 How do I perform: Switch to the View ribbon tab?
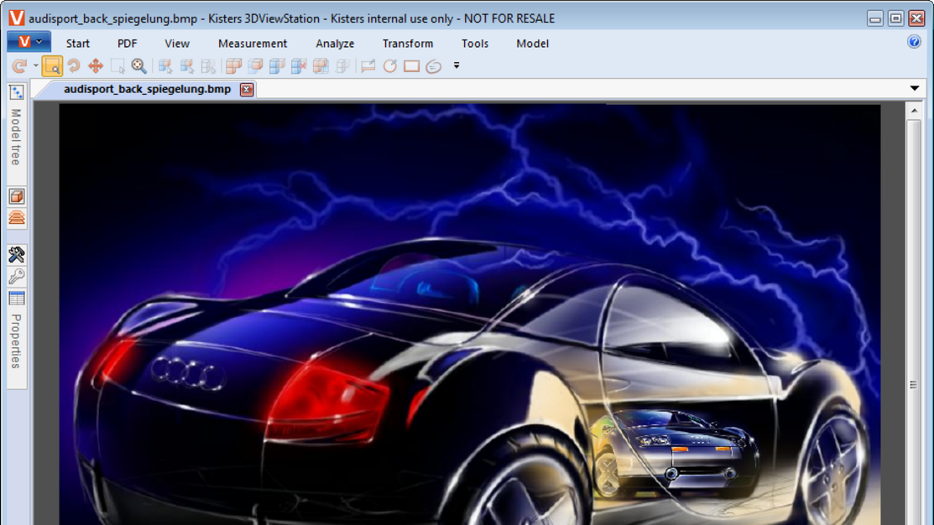click(x=177, y=44)
